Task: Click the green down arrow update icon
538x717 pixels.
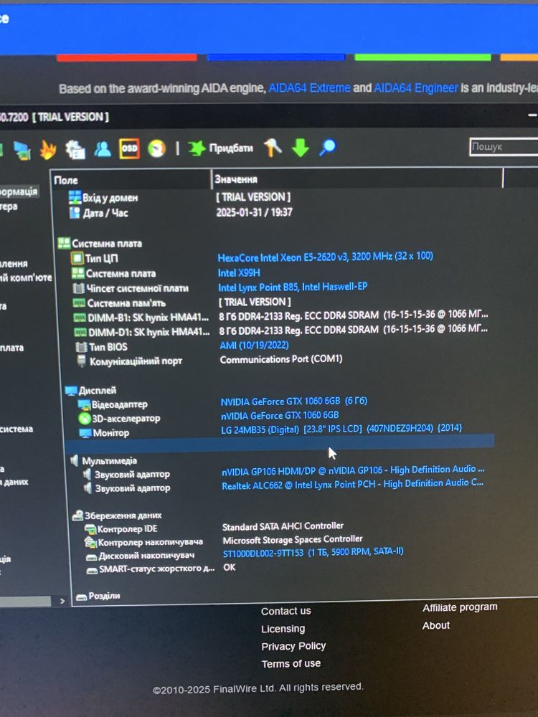Action: [x=301, y=147]
